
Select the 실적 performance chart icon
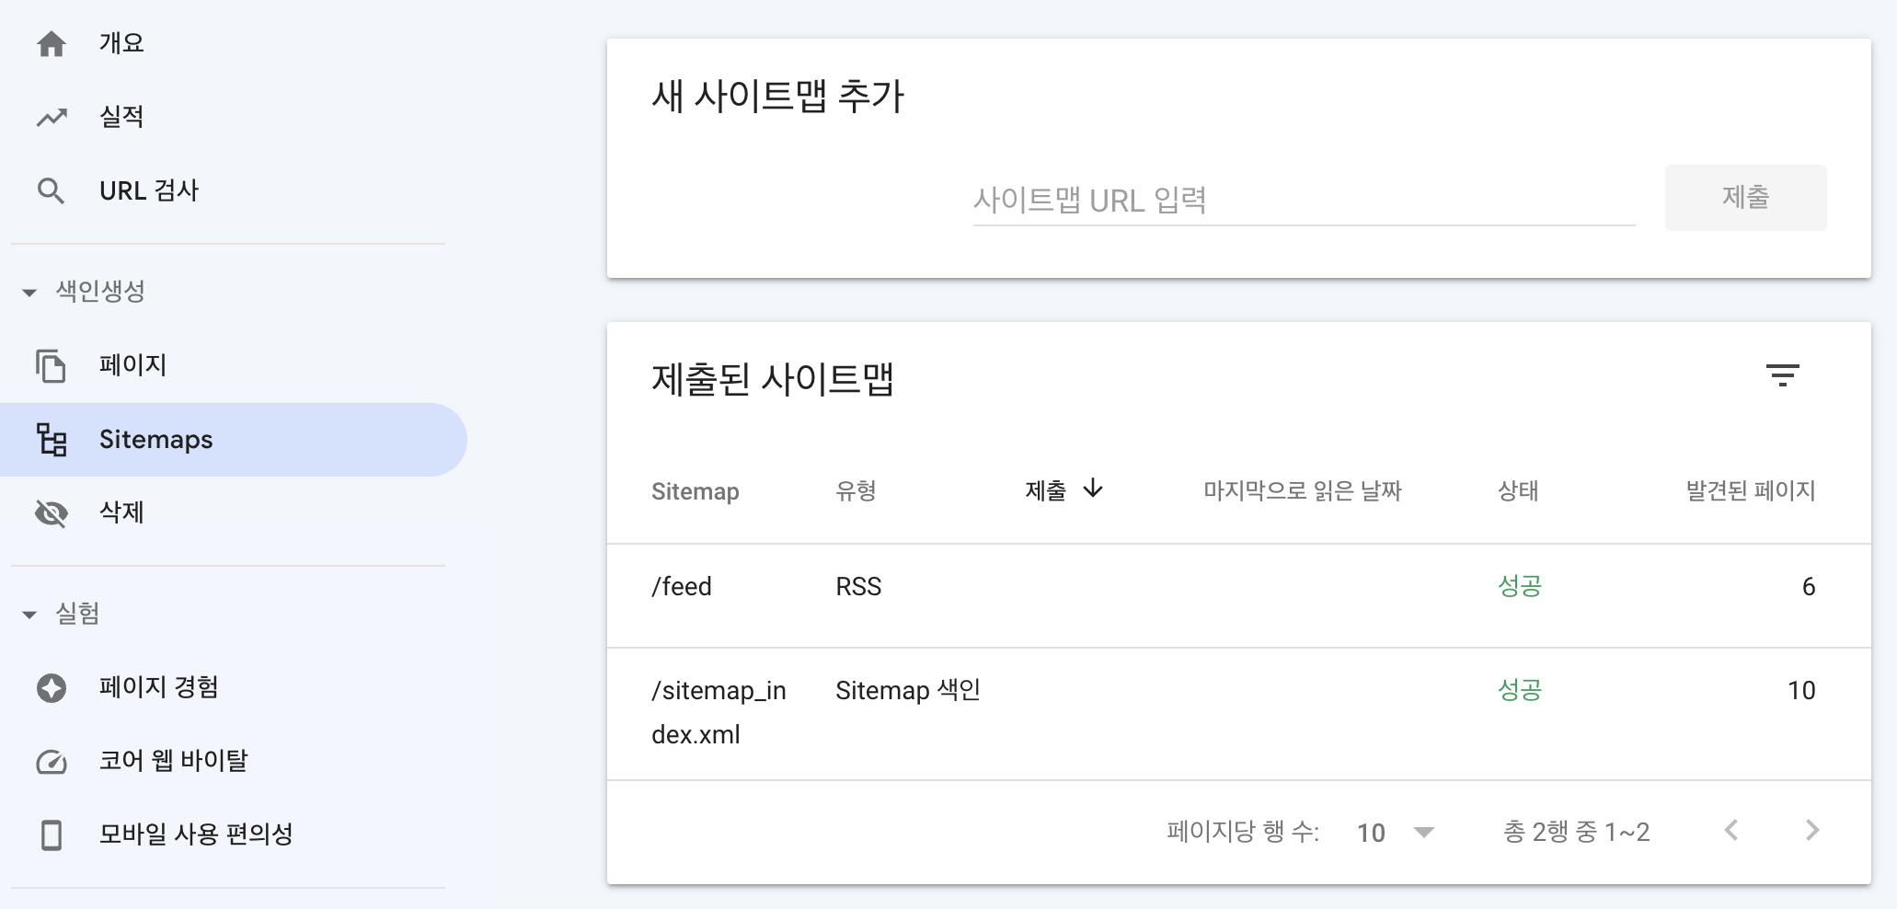(x=52, y=117)
